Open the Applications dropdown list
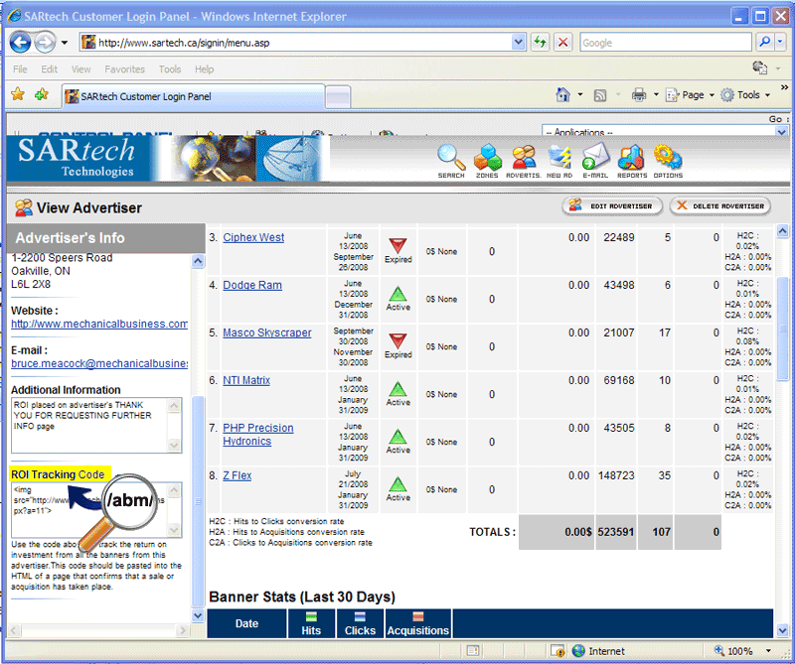795x664 pixels. [x=664, y=132]
